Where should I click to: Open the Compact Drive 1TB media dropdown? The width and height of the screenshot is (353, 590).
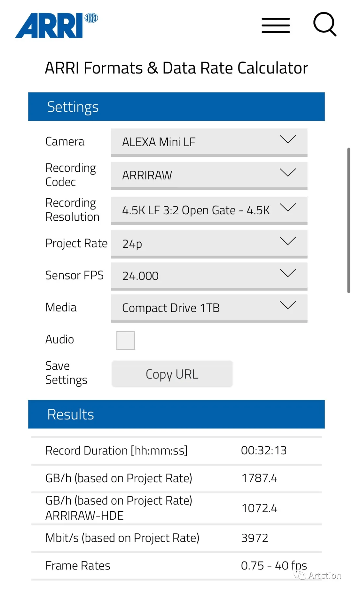tap(209, 308)
